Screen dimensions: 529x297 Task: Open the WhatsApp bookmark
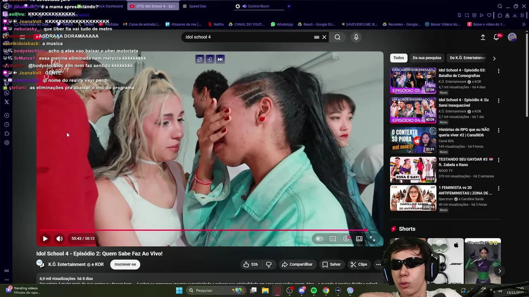pyautogui.click(x=282, y=24)
